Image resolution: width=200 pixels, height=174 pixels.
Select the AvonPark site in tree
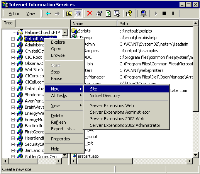(x=34, y=101)
